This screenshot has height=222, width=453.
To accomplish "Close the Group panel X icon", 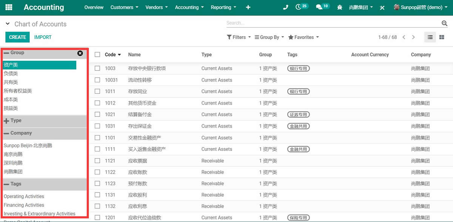I will [x=80, y=53].
